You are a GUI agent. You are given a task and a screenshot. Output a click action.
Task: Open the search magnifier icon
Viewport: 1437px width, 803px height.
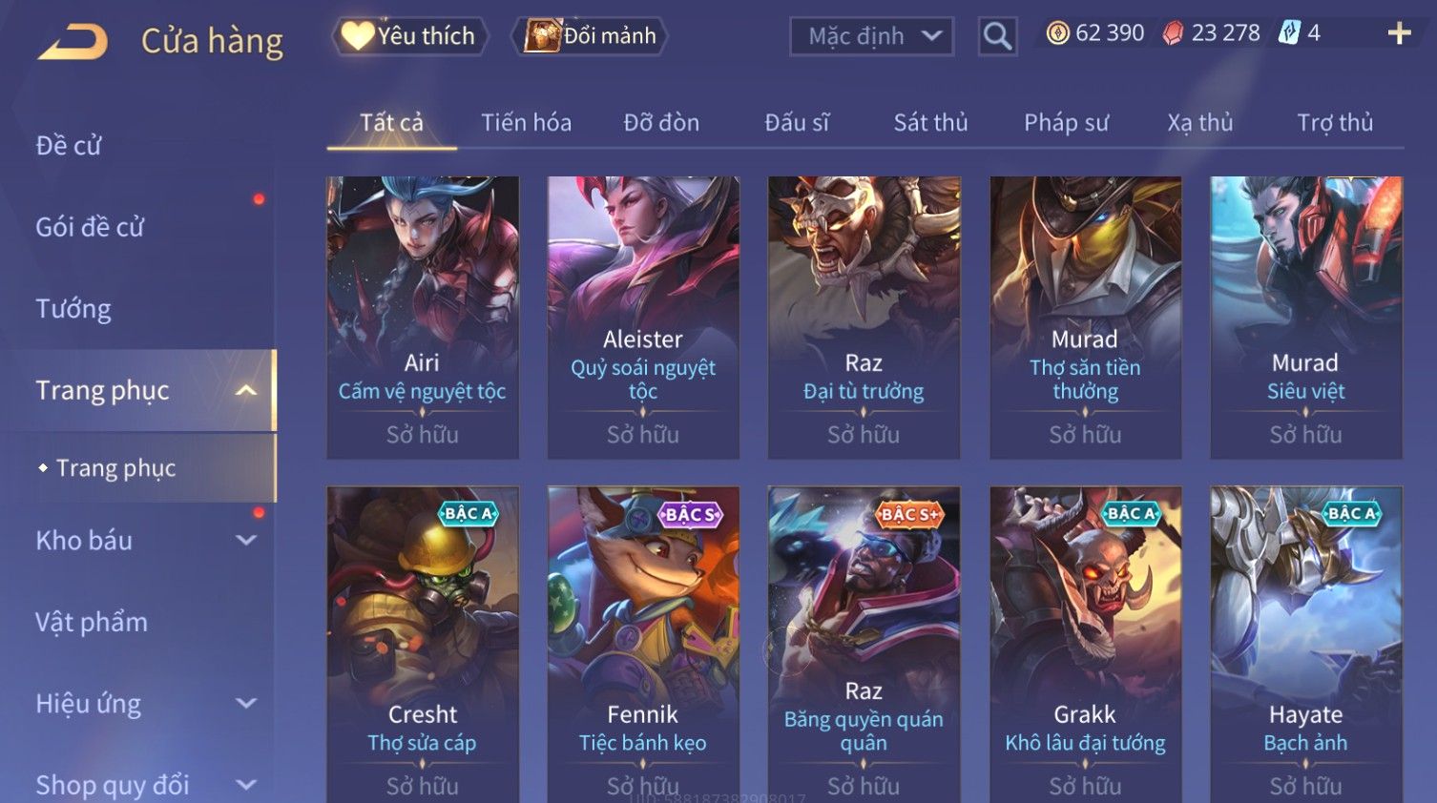[997, 36]
